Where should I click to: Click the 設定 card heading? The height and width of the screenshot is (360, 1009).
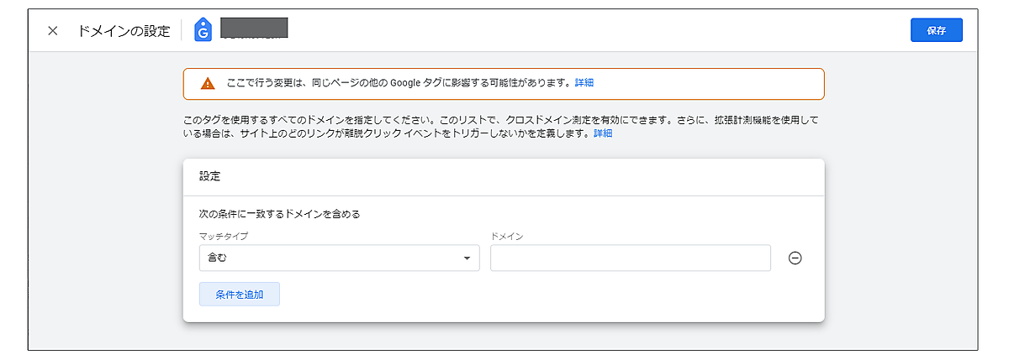(210, 177)
